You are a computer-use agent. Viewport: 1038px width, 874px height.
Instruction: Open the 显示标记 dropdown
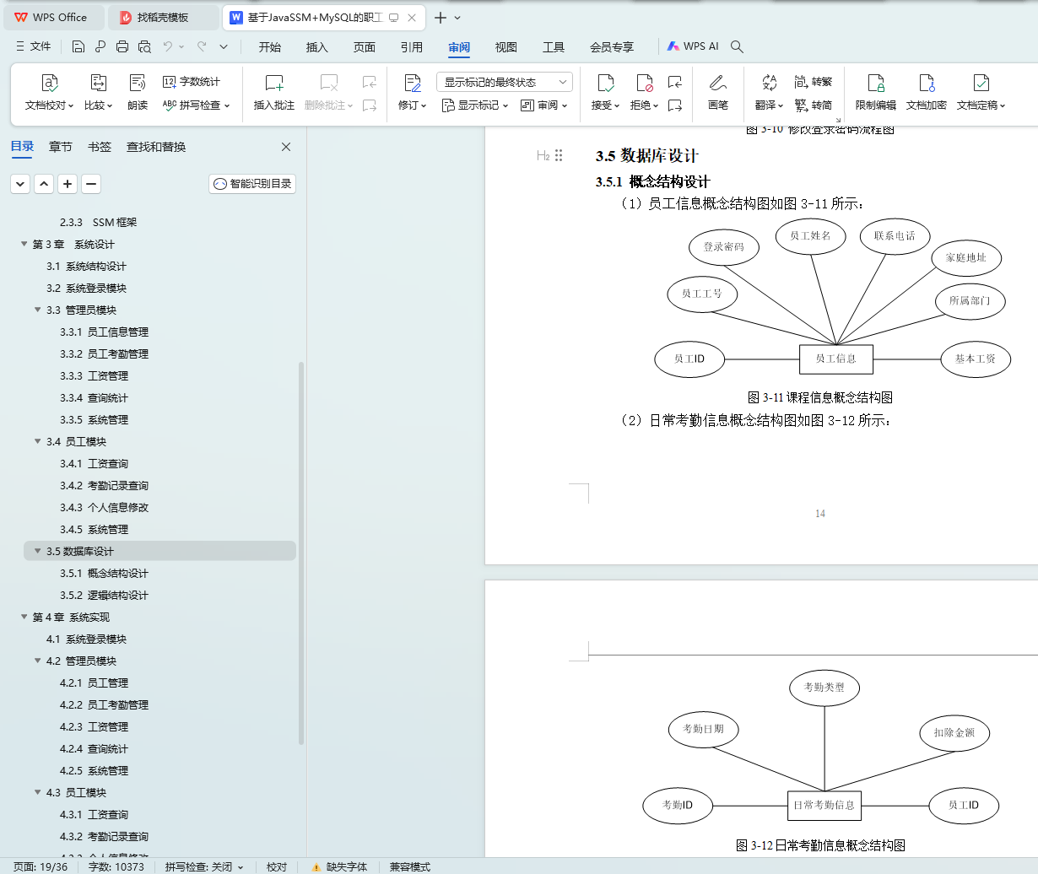pos(475,105)
